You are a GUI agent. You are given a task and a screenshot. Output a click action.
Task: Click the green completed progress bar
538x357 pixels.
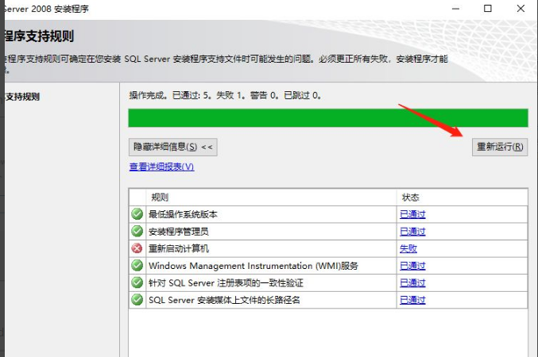(x=328, y=118)
